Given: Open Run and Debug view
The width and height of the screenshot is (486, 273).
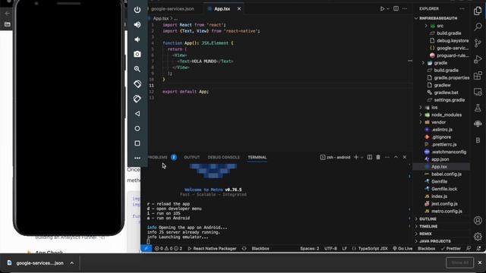Looking at the screenshot, I should pyautogui.click(x=478, y=59).
